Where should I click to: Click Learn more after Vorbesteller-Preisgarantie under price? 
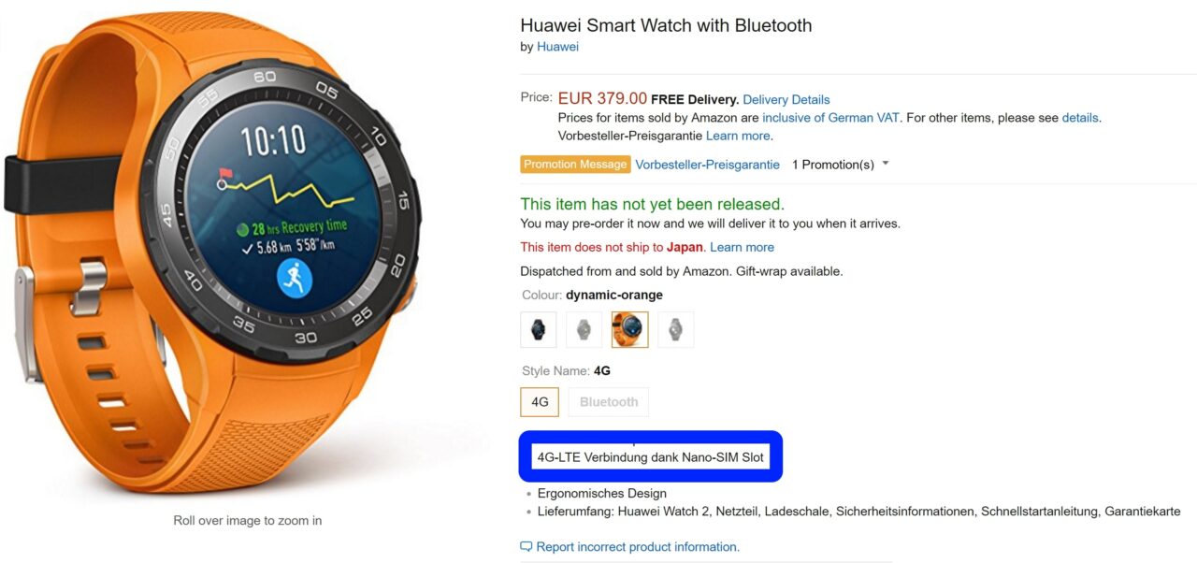[739, 136]
